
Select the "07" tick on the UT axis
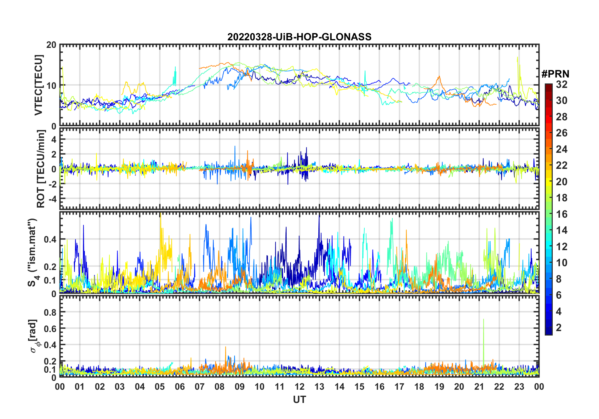pos(200,387)
